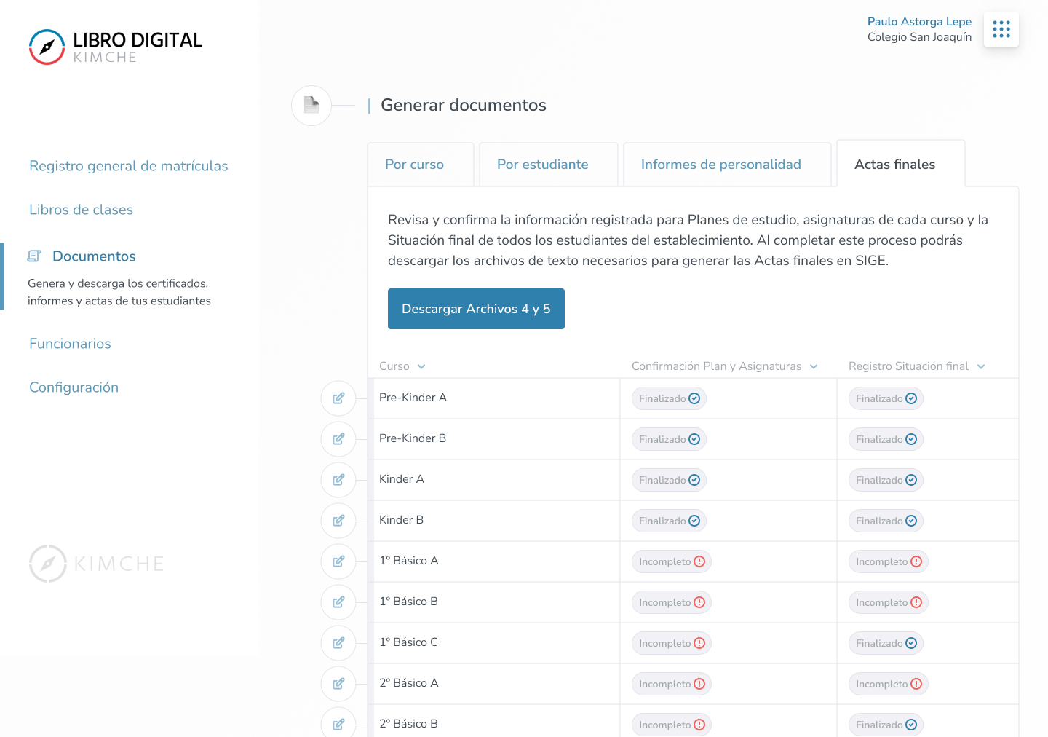Click Kinder B situación final Finalizado badge
Image resolution: width=1048 pixels, height=737 pixels.
pos(886,521)
